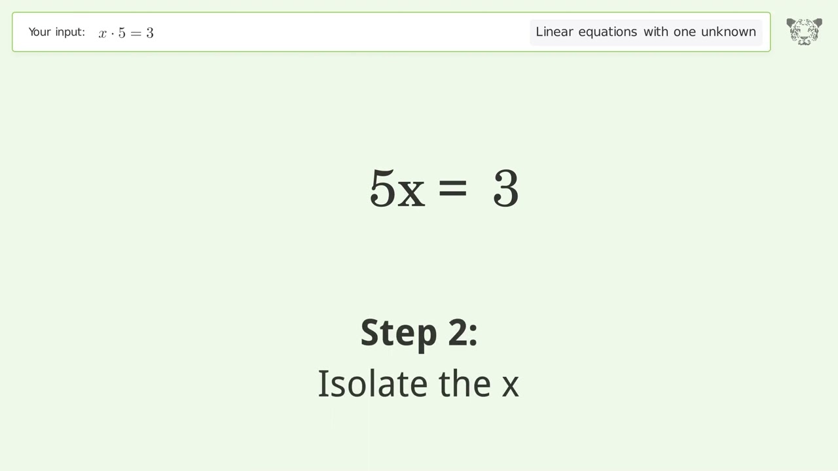Click the 5 in the input equation
Viewport: 838px width, 471px height.
(122, 33)
